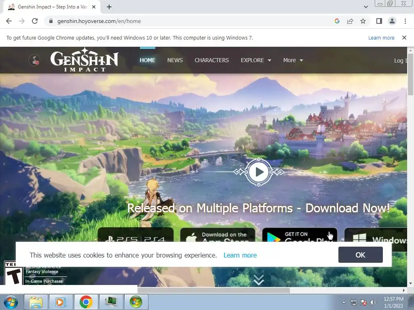This screenshot has height=310, width=414.
Task: Play the trailer video button
Action: (259, 172)
